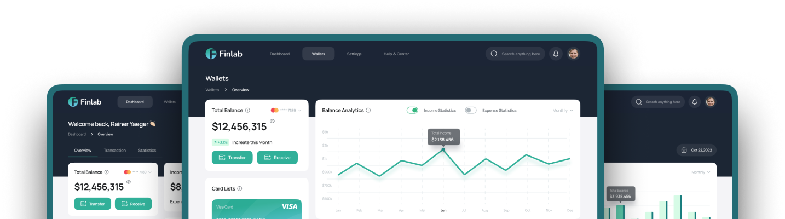Click Total Balance info icon in Wallets screen

coord(247,110)
